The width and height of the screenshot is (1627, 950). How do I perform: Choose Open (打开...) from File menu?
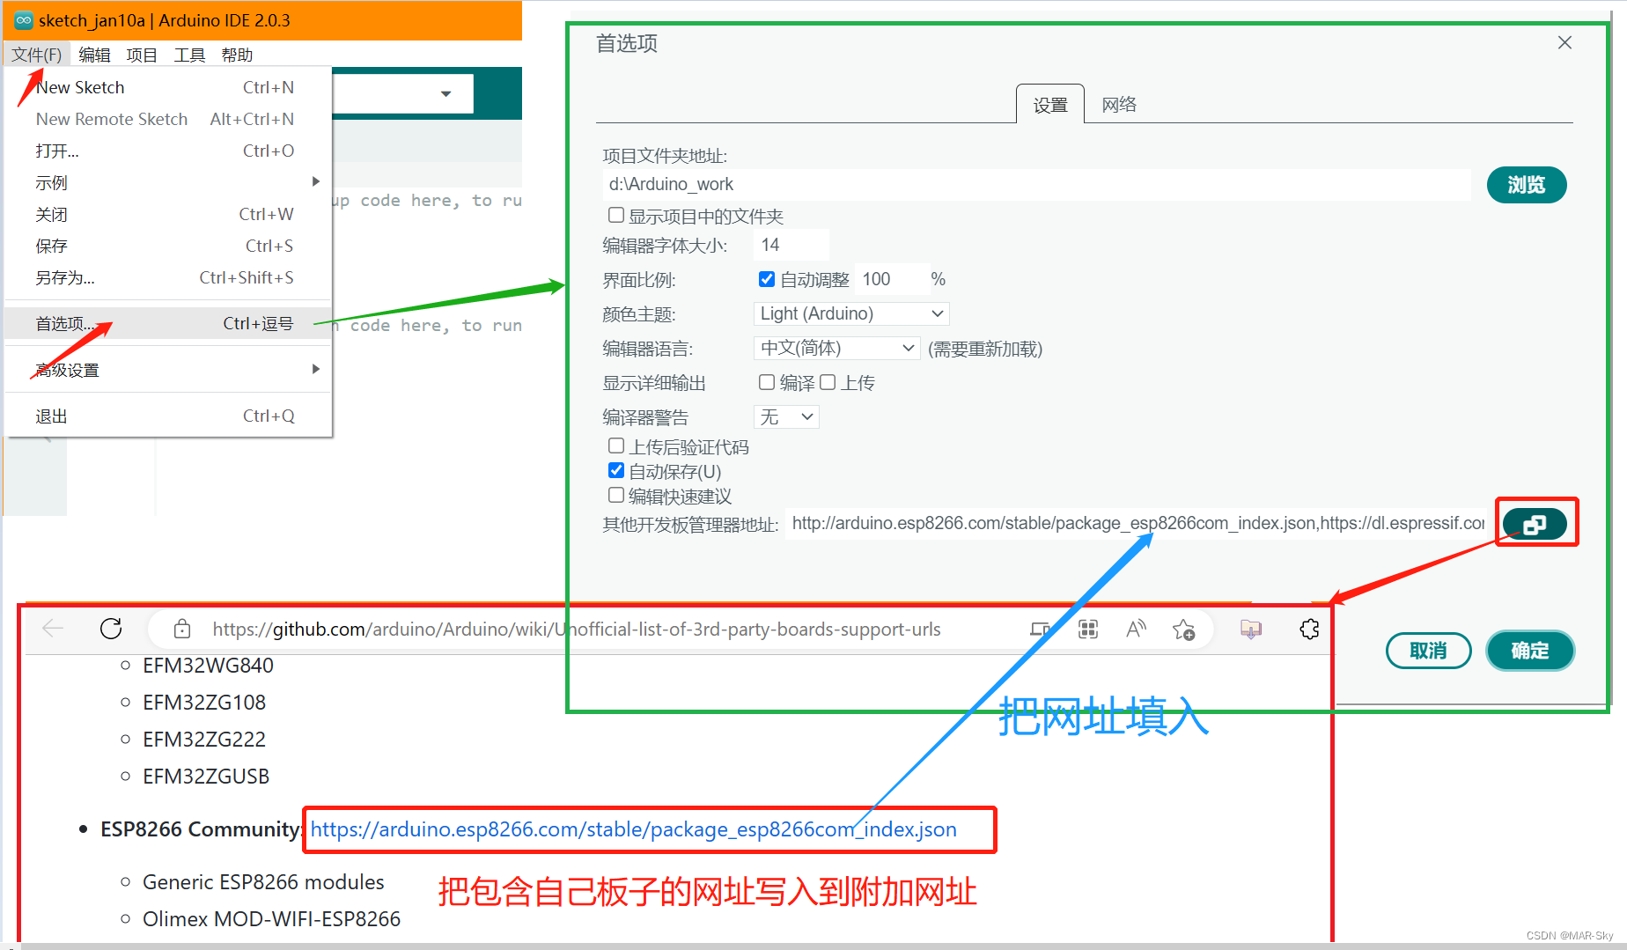tap(168, 151)
